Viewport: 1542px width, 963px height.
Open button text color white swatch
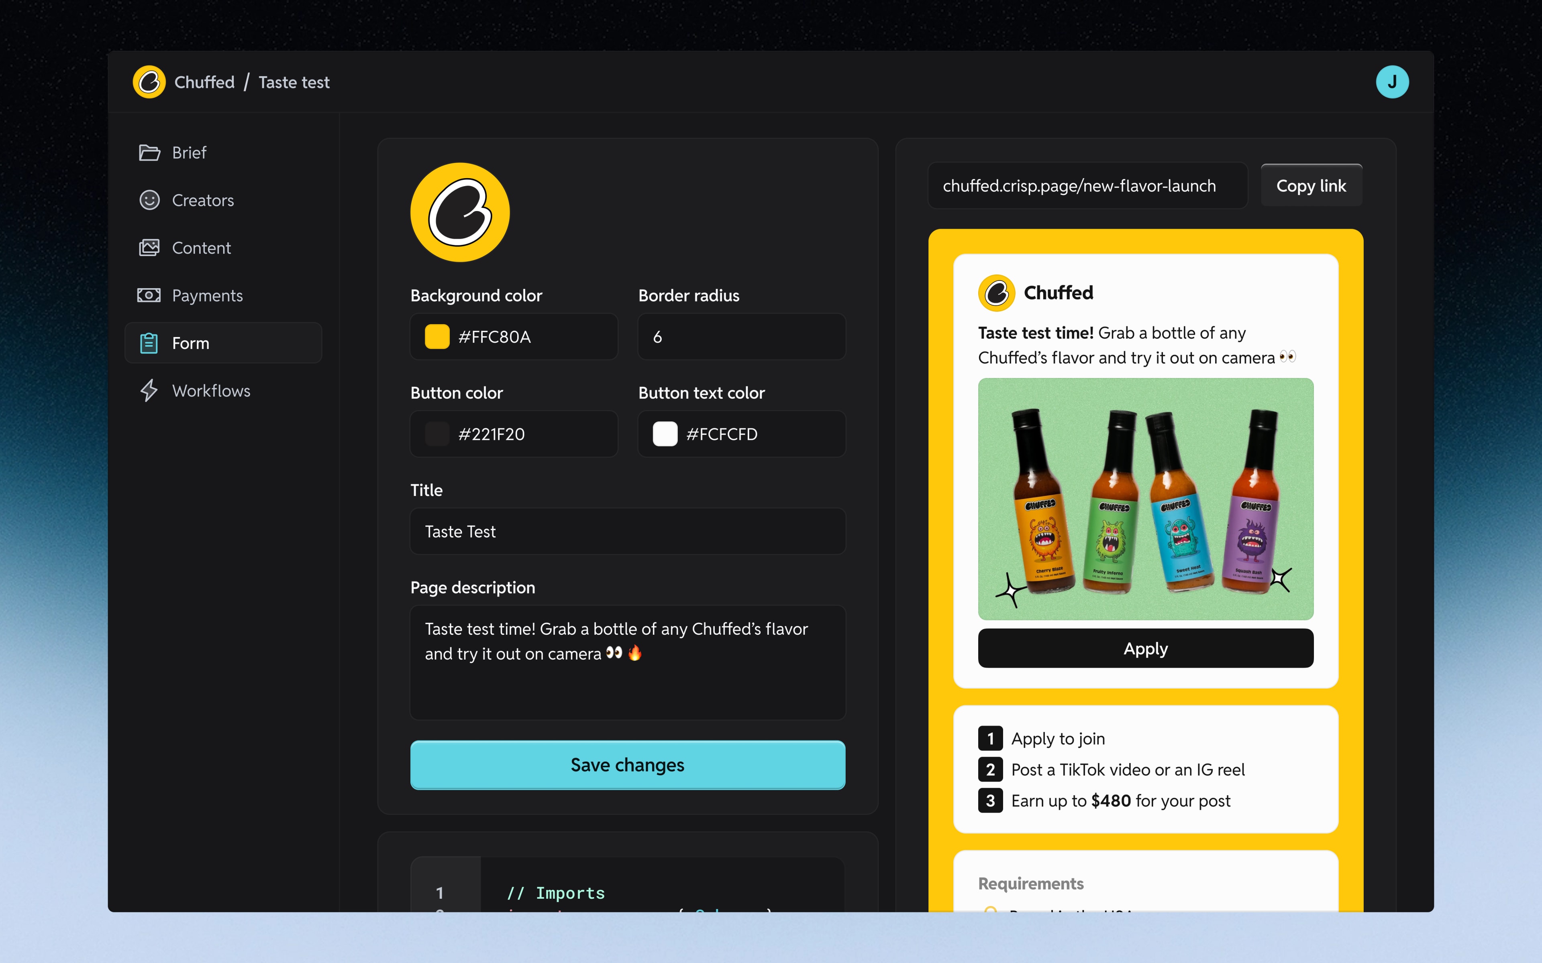665,435
